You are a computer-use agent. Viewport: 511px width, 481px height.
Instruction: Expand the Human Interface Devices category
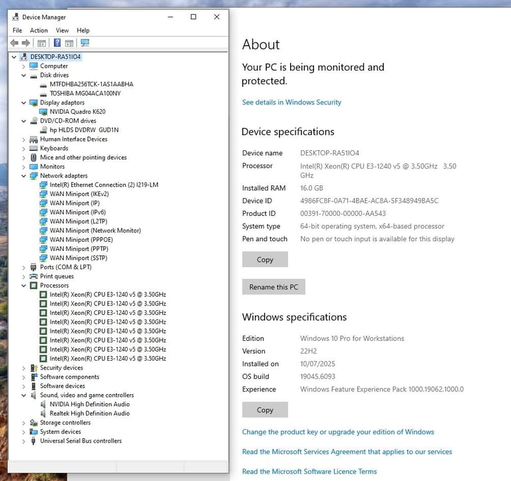pos(23,140)
